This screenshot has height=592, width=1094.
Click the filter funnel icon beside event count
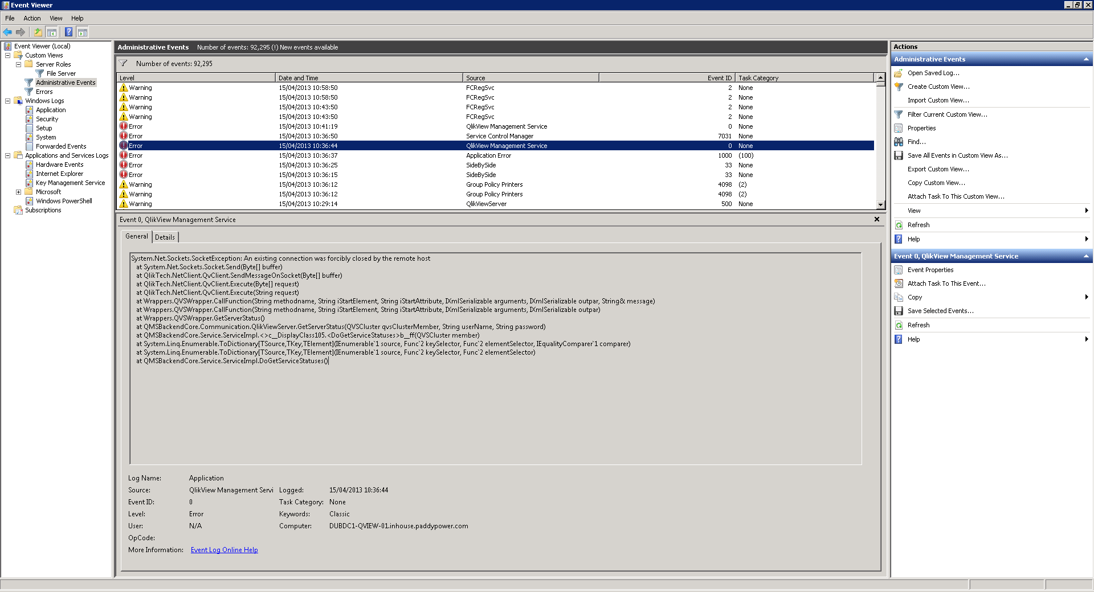[x=123, y=63]
